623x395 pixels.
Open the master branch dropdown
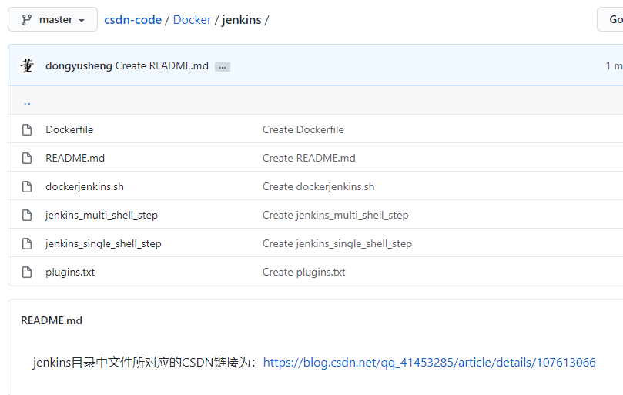click(52, 19)
